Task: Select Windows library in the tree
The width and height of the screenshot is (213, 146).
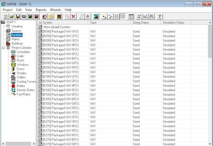Action: click(23, 65)
